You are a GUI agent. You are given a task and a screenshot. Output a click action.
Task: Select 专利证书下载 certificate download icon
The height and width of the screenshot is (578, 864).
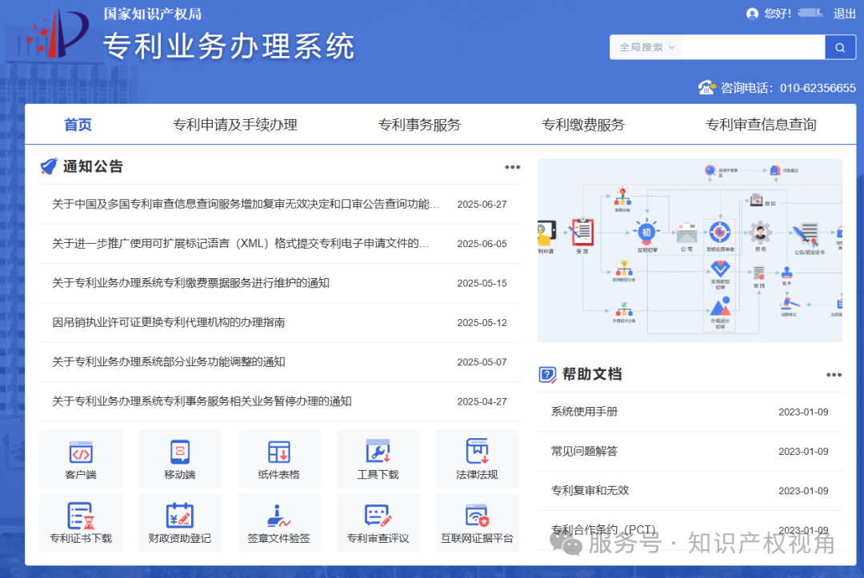coord(81,522)
